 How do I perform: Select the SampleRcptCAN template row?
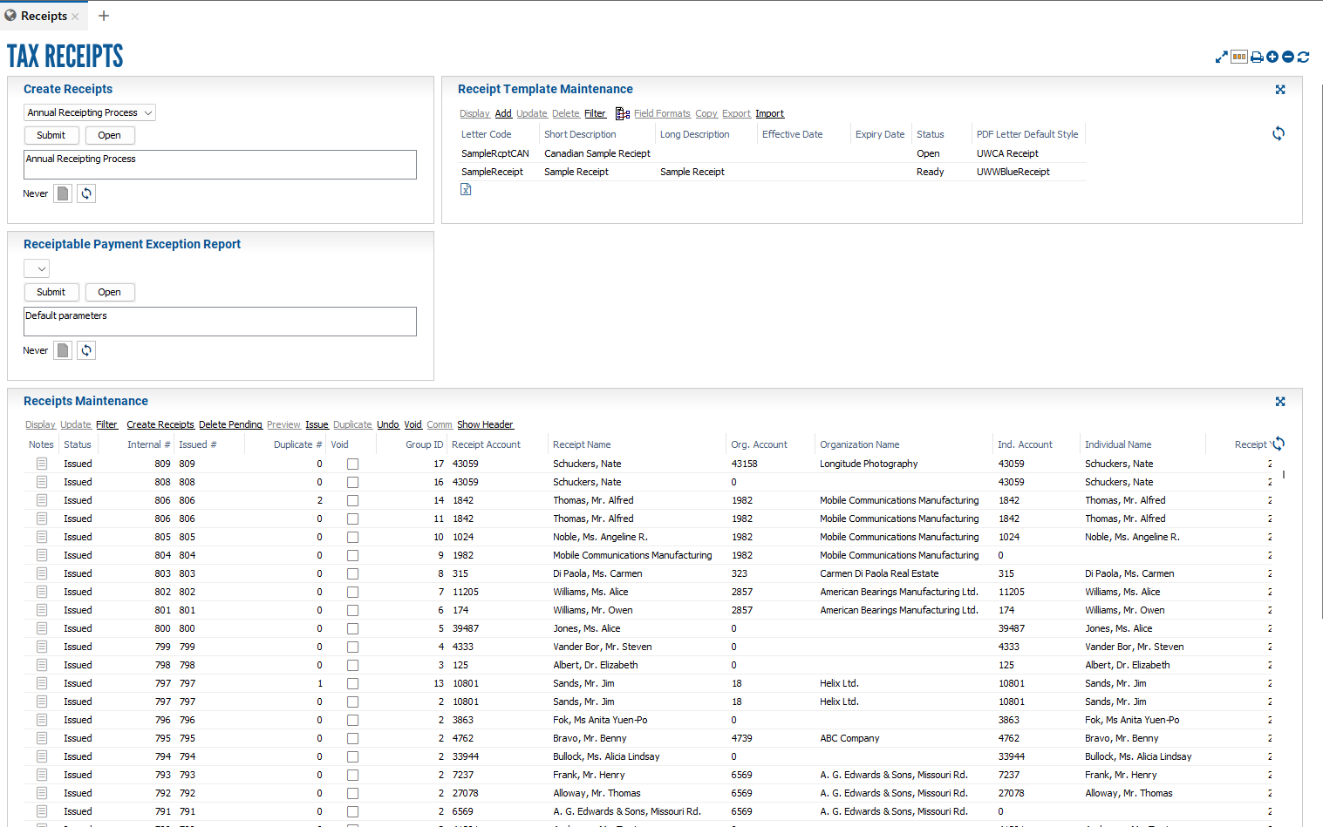(772, 153)
